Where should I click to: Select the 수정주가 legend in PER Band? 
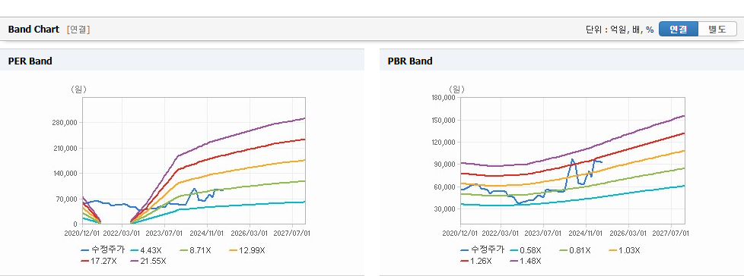103,250
